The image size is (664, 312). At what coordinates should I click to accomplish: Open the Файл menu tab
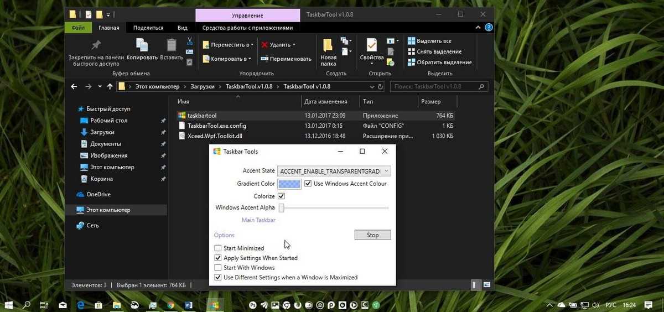(x=78, y=28)
